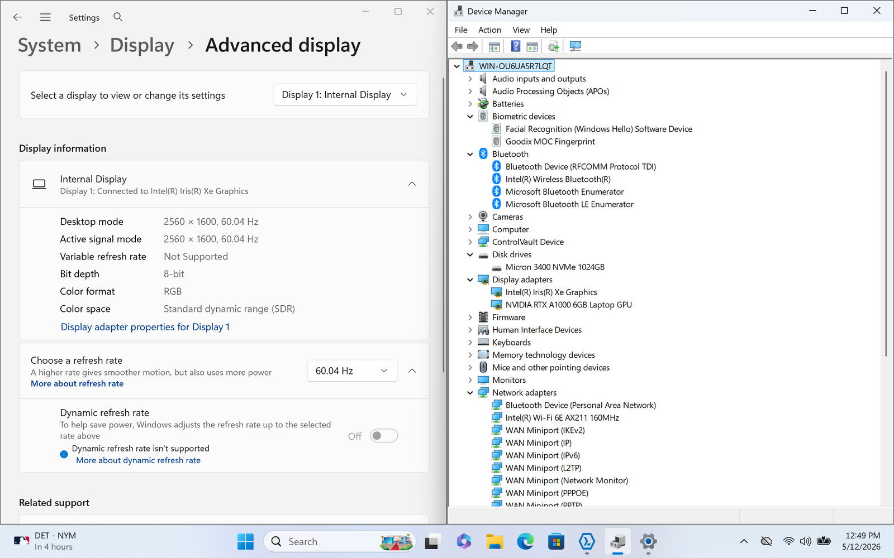Select WAN Miniport (Network Monitor)
Screen dimensions: 894x558
click(567, 480)
